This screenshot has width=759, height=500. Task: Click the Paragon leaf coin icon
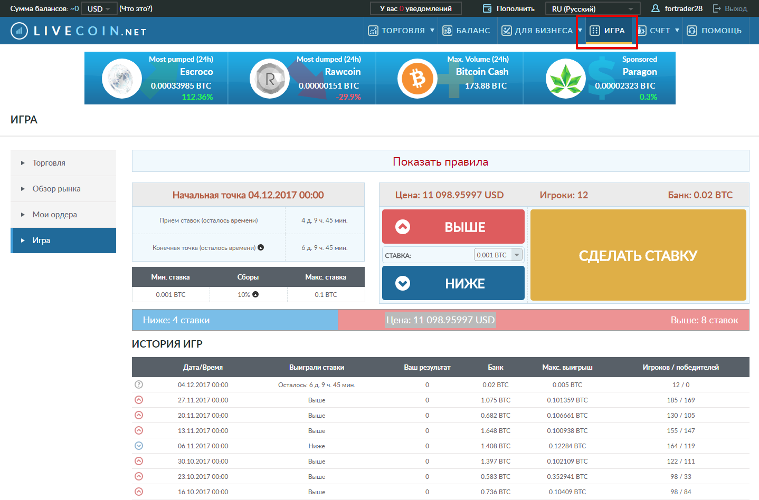click(566, 79)
